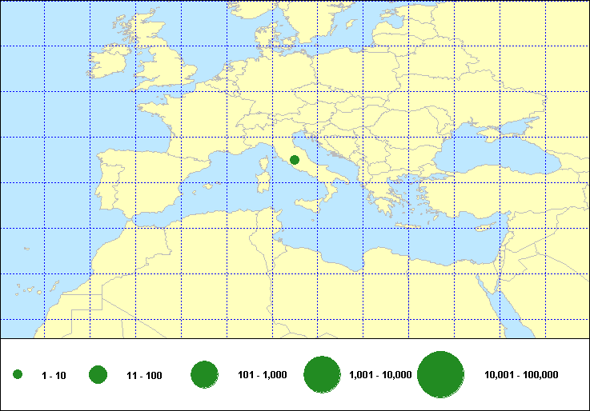Click the legend circle for 11 - 100
The width and height of the screenshot is (590, 411).
click(x=98, y=374)
